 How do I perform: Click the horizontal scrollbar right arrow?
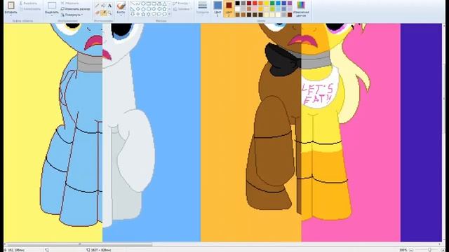(x=440, y=244)
